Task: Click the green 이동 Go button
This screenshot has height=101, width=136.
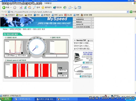Action: 133,12
